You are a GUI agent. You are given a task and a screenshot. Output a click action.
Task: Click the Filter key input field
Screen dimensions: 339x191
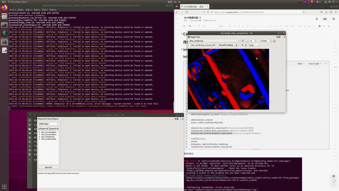53,124
